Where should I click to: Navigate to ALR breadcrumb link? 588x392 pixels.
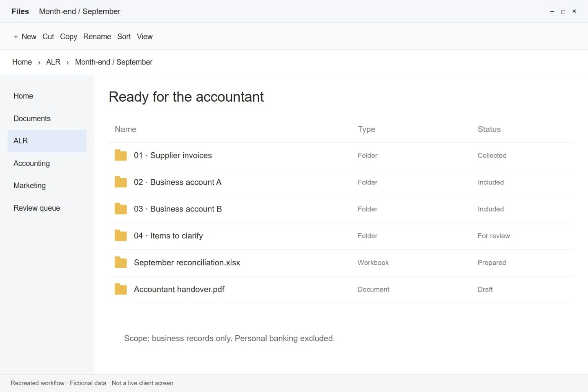tap(53, 62)
